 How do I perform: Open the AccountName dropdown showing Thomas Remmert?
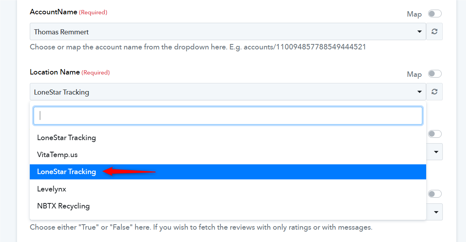(228, 32)
